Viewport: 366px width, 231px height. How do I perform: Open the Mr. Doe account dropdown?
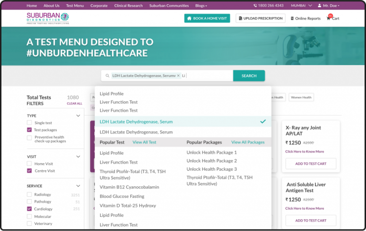329,6
